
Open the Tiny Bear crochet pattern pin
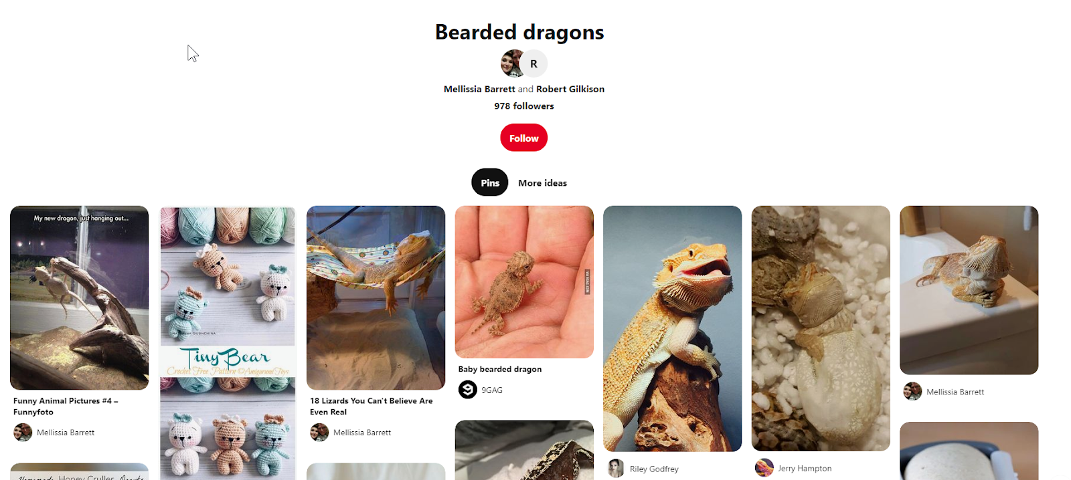[228, 343]
